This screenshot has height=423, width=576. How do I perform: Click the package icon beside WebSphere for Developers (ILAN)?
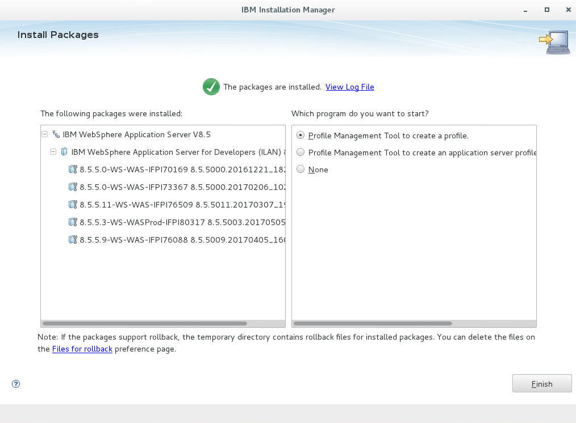point(64,151)
